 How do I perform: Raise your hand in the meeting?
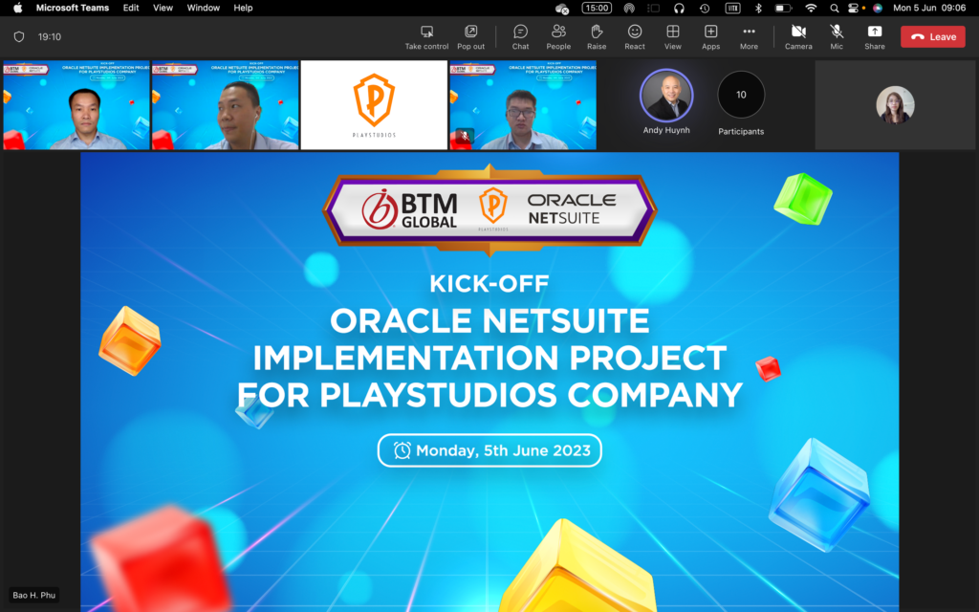[x=597, y=37]
